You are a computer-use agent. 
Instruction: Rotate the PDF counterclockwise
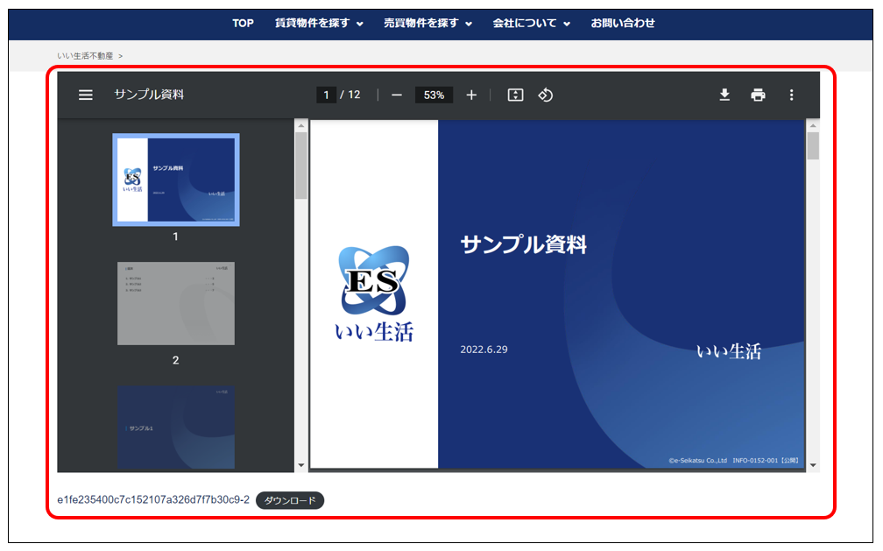546,95
